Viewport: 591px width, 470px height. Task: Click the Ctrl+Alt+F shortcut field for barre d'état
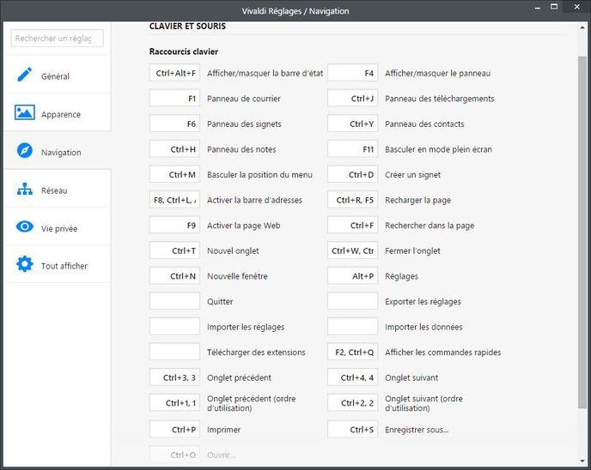[x=174, y=74]
